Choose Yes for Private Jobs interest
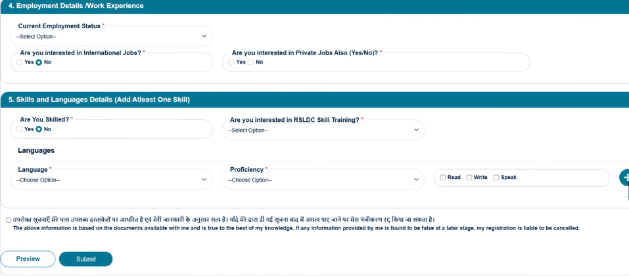The width and height of the screenshot is (629, 276). click(231, 62)
